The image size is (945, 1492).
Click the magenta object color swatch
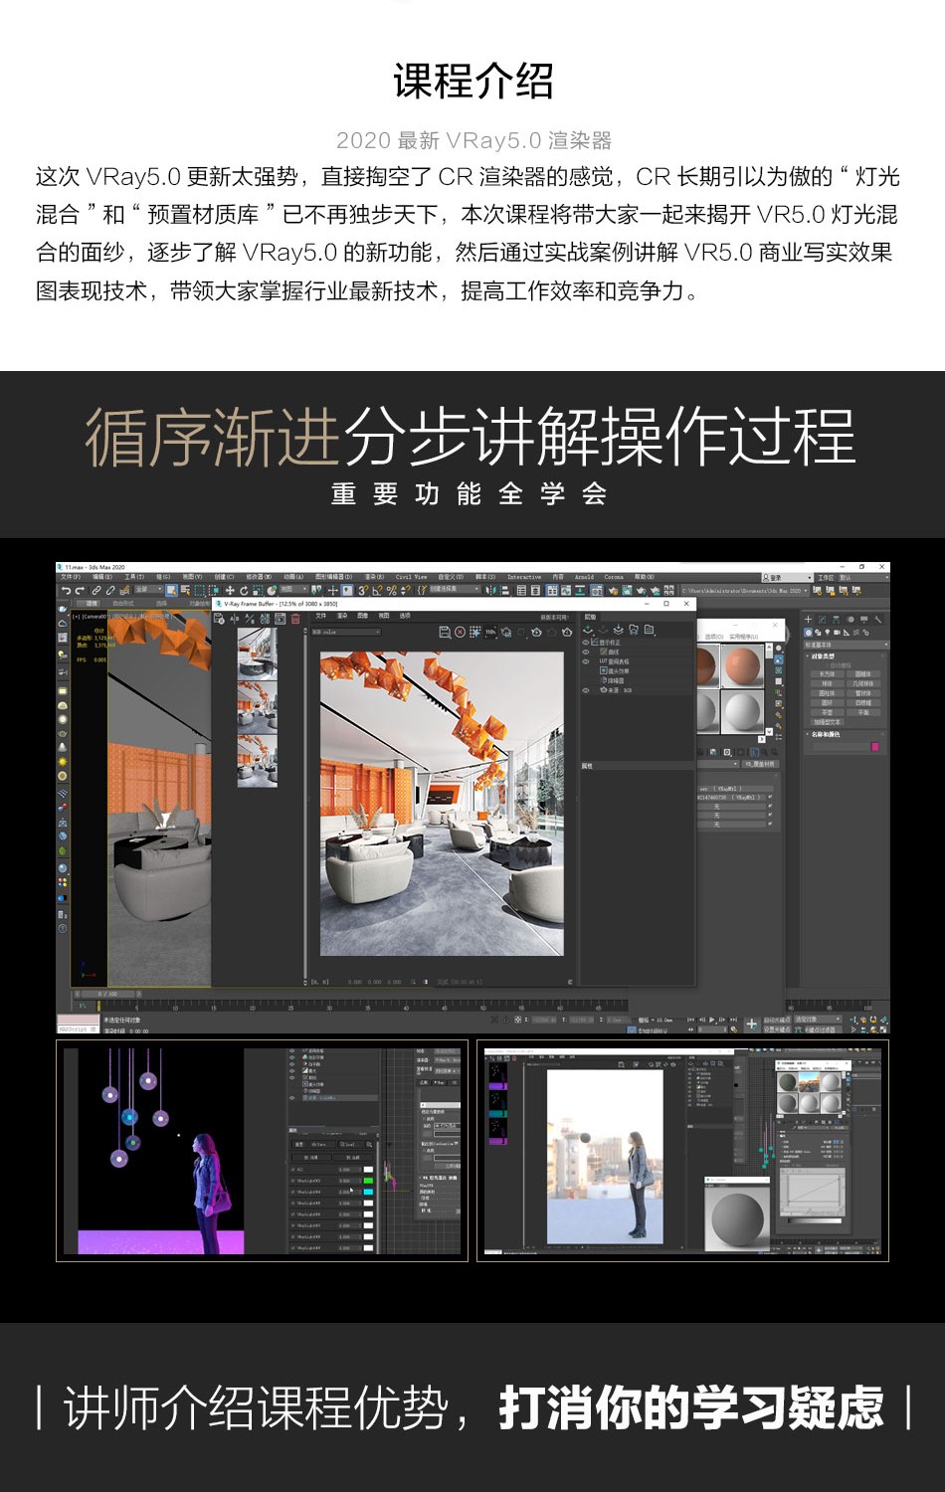point(875,746)
